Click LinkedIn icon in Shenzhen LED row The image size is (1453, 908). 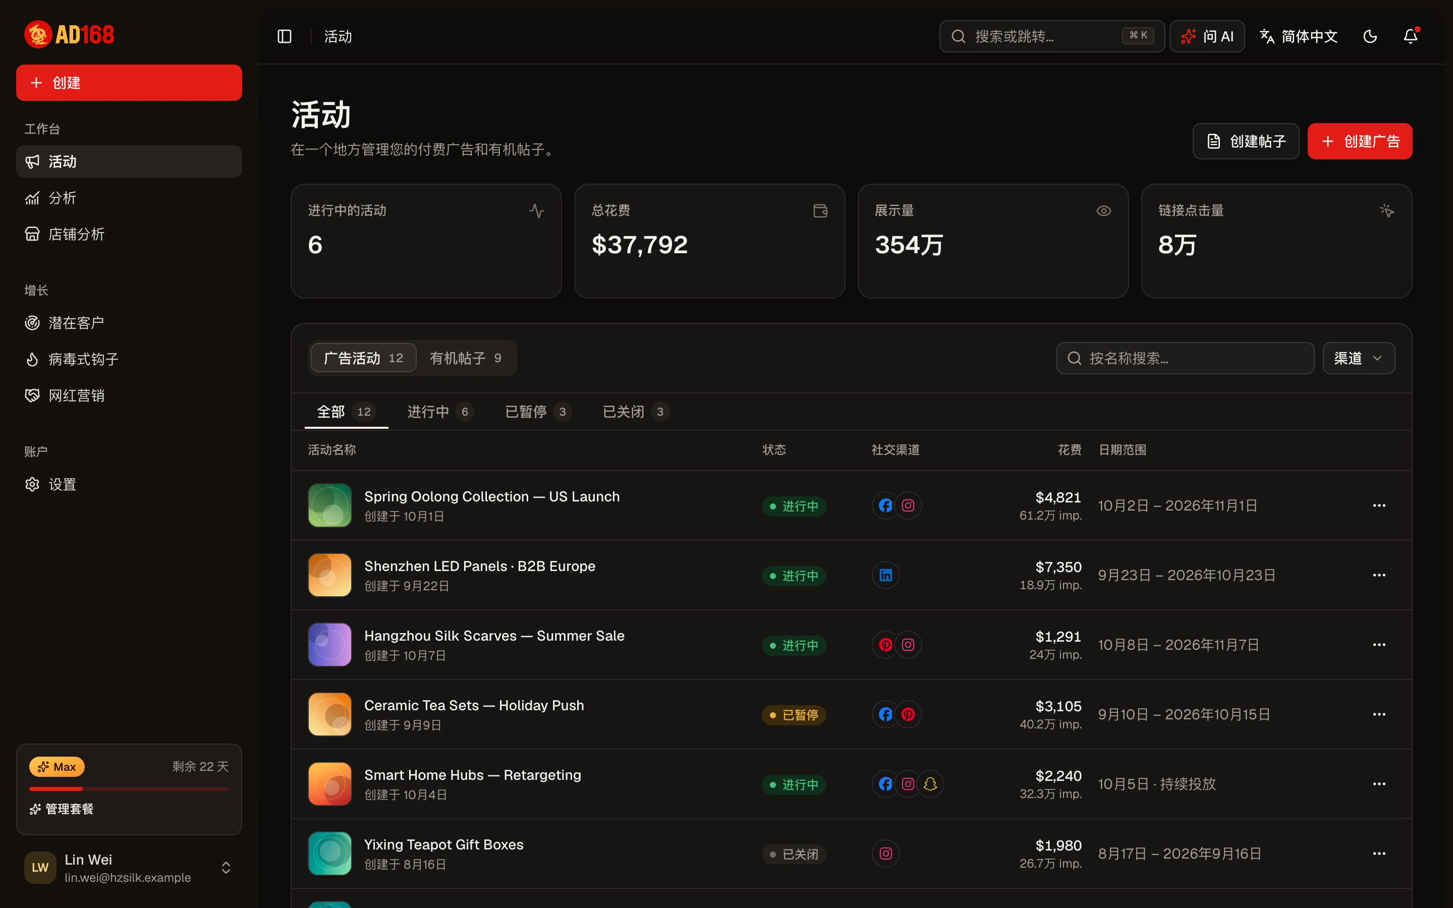click(885, 575)
